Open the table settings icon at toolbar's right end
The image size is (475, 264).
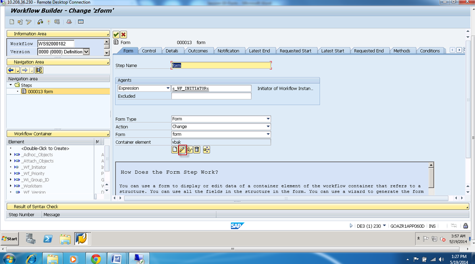pos(81,21)
